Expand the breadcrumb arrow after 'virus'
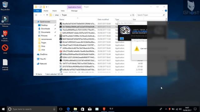Image resolution: width=200 pixels, height=112 pixels. click(x=60, y=15)
